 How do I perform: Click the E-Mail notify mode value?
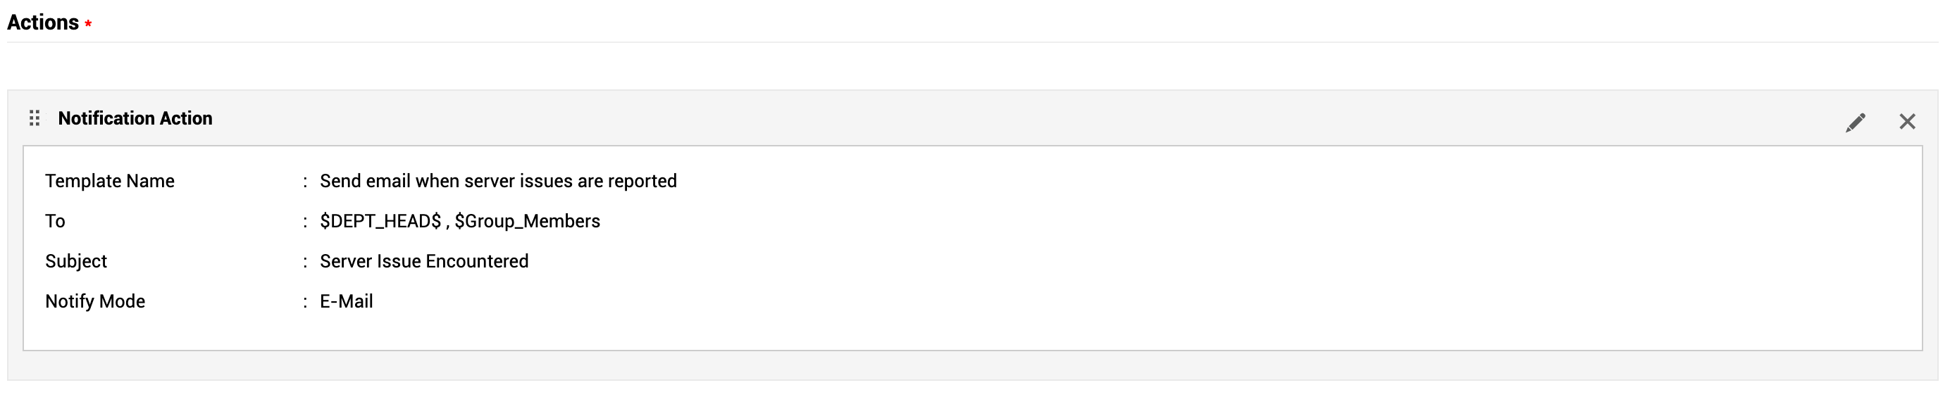(x=346, y=301)
